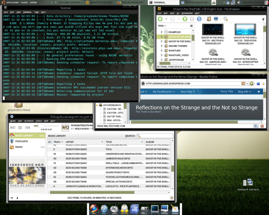The image size is (269, 215).
Task: Toggle repeat arrow at music player bottom
Action: pyautogui.click(x=12, y=198)
